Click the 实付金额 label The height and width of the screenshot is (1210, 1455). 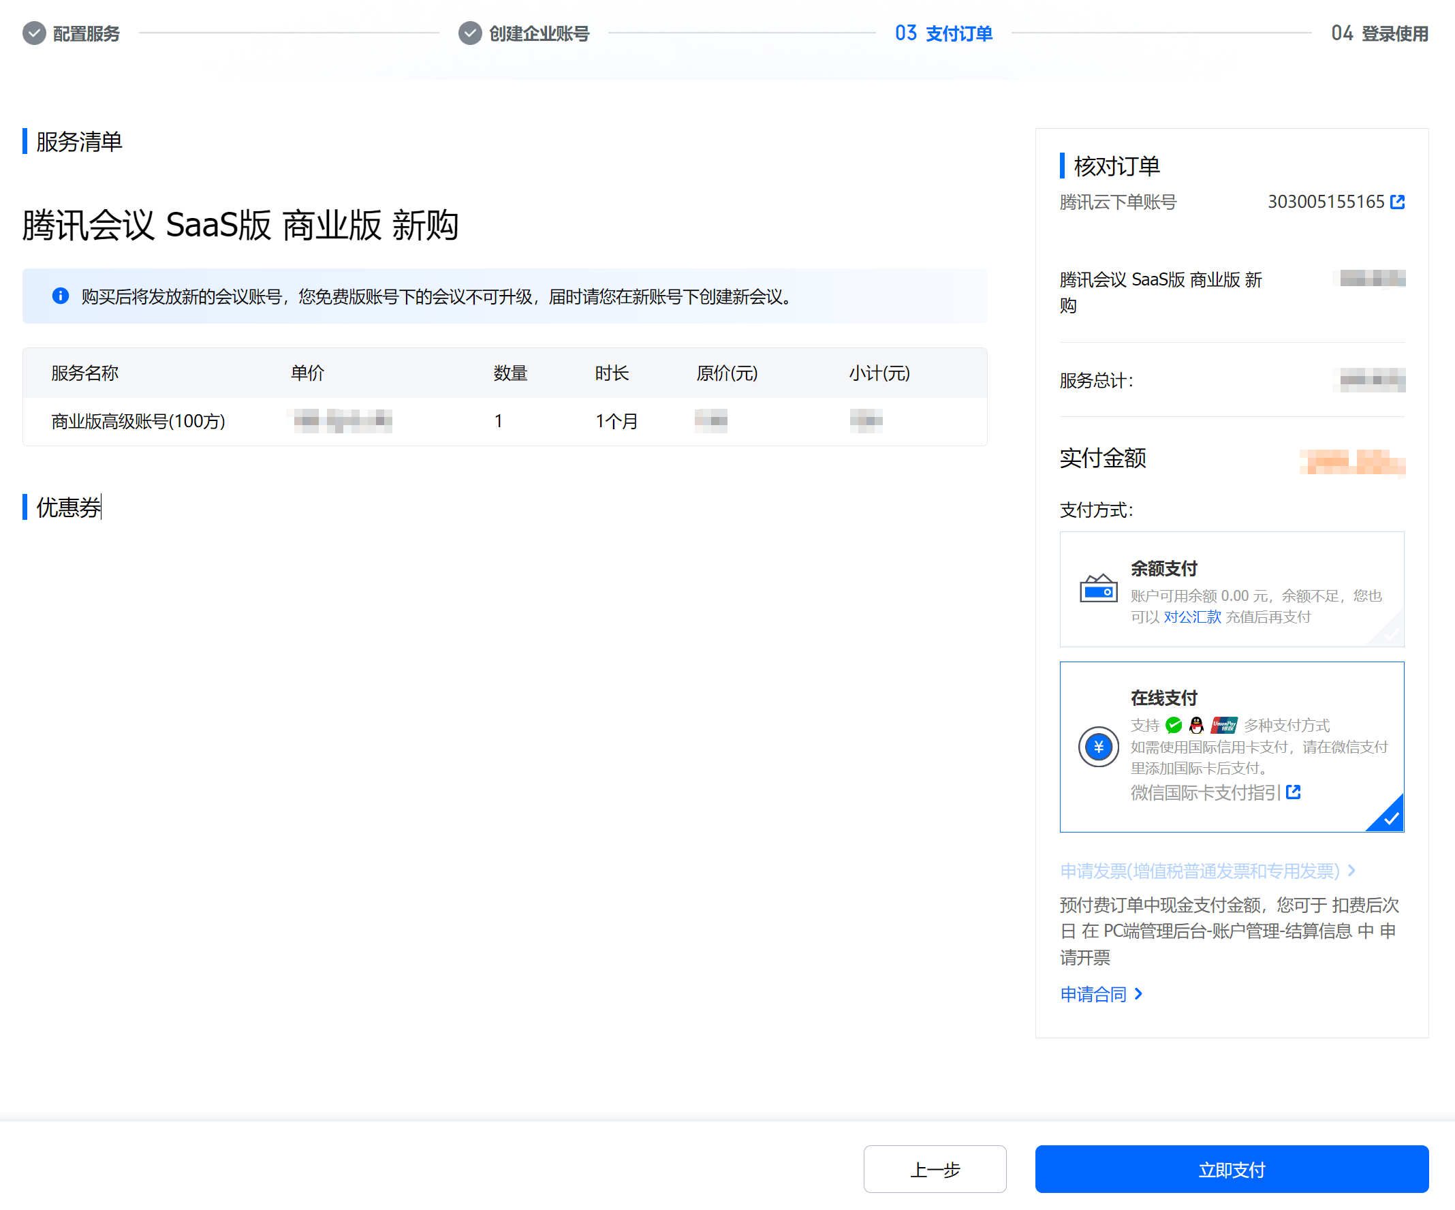1102,458
